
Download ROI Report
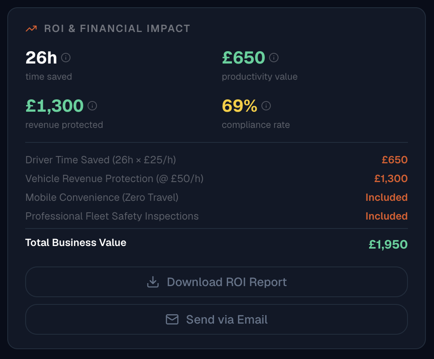217,282
